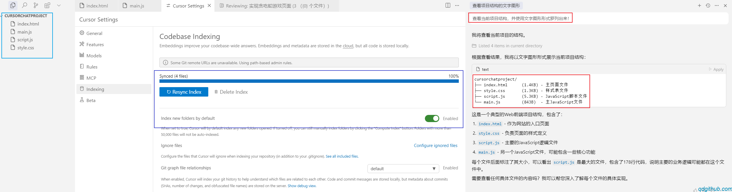
Task: Open Rules settings section
Action: [114, 67]
